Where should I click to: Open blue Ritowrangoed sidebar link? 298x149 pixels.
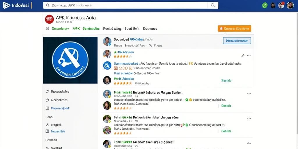coord(60,108)
